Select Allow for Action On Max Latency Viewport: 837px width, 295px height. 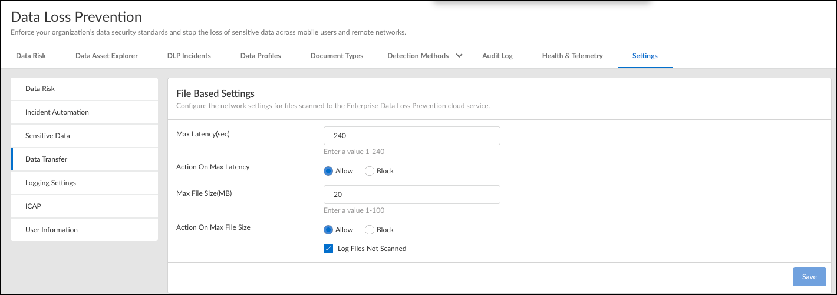[328, 171]
